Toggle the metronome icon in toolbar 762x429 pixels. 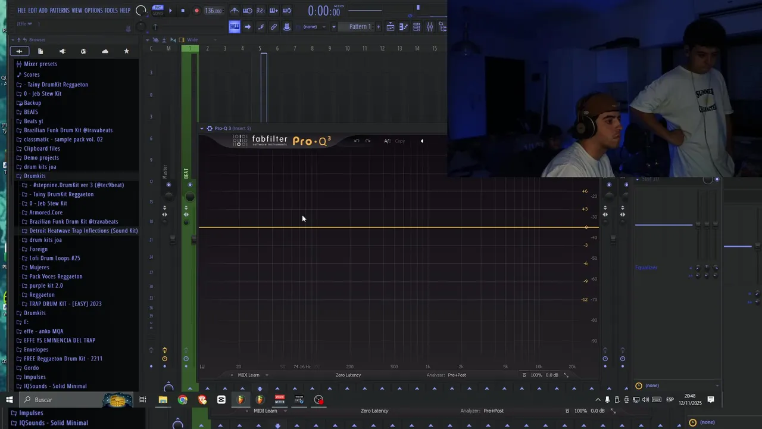(x=235, y=10)
